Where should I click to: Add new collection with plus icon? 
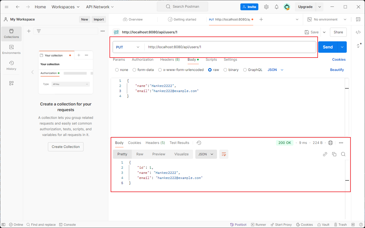(x=29, y=31)
